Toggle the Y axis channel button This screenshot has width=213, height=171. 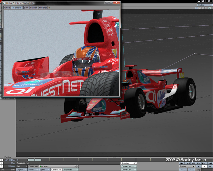[x=2, y=163]
